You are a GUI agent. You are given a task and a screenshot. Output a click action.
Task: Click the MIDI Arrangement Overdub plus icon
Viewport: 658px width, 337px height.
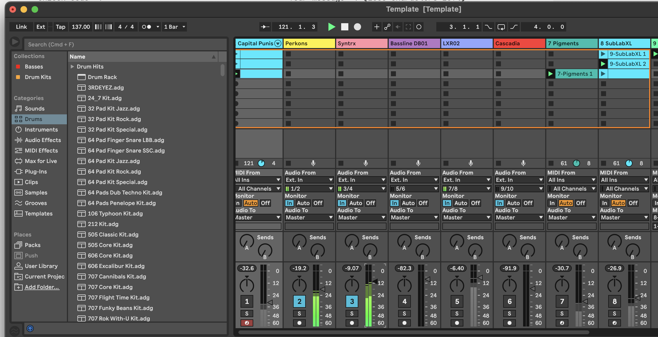pos(377,27)
